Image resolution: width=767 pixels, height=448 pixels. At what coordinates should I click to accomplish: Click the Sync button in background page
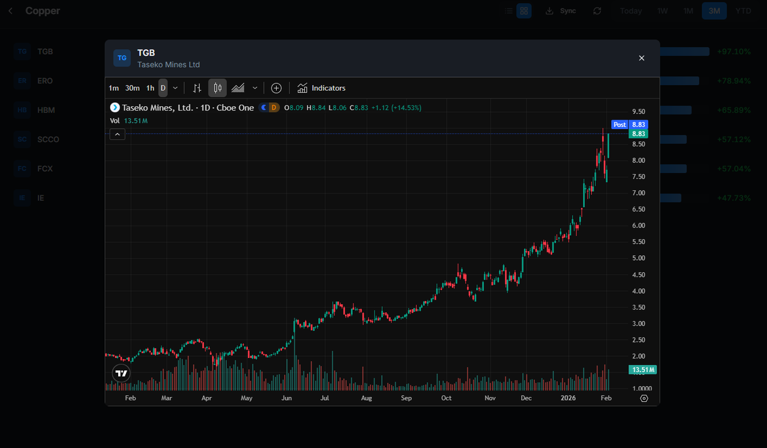[x=561, y=11]
